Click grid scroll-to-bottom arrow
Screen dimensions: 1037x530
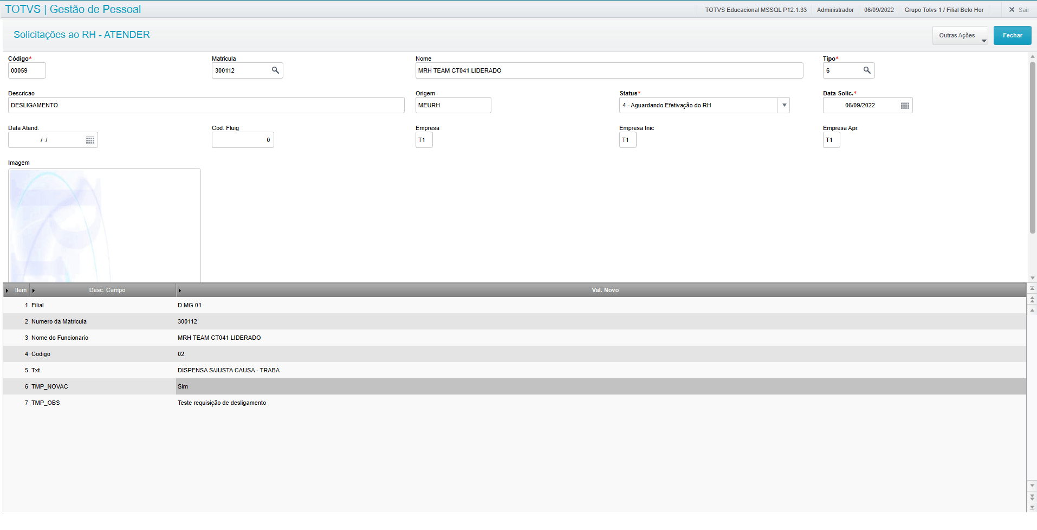[1032, 507]
